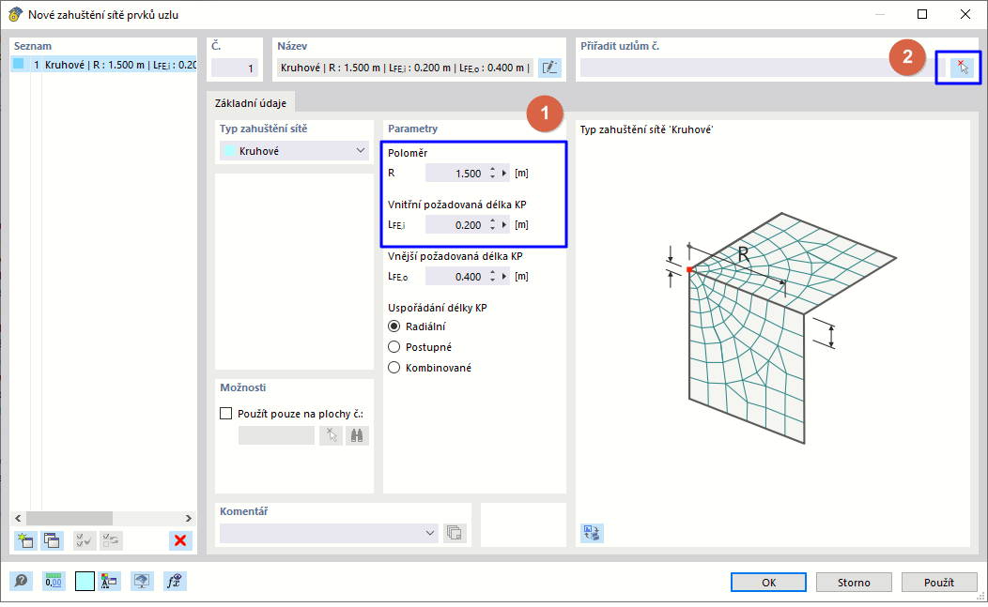Open the formula fx icon

click(x=175, y=581)
